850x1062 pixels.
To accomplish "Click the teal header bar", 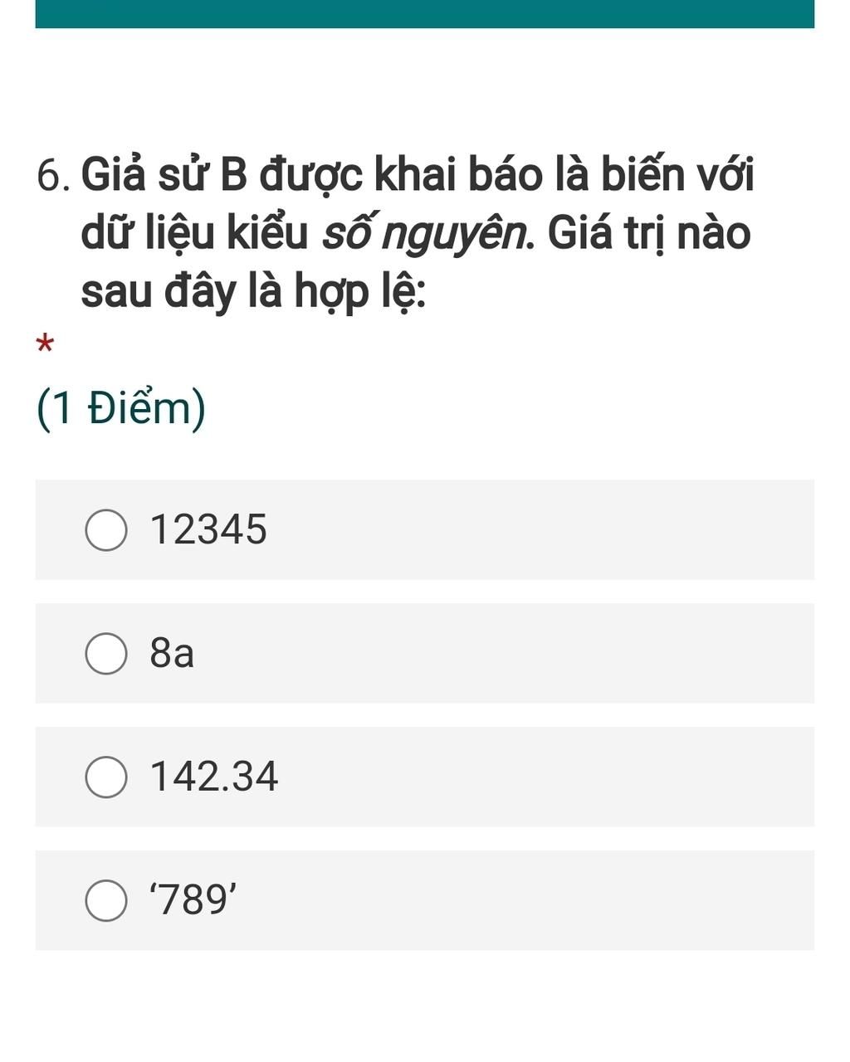I will pyautogui.click(x=424, y=14).
